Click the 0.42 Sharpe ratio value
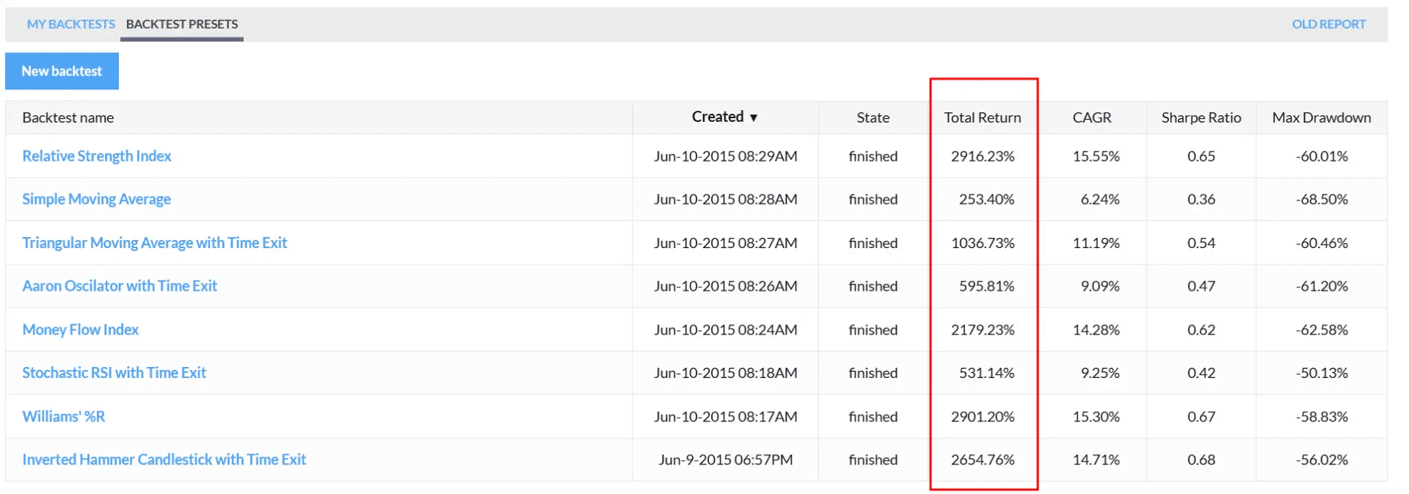The height and width of the screenshot is (494, 1409). [1201, 373]
